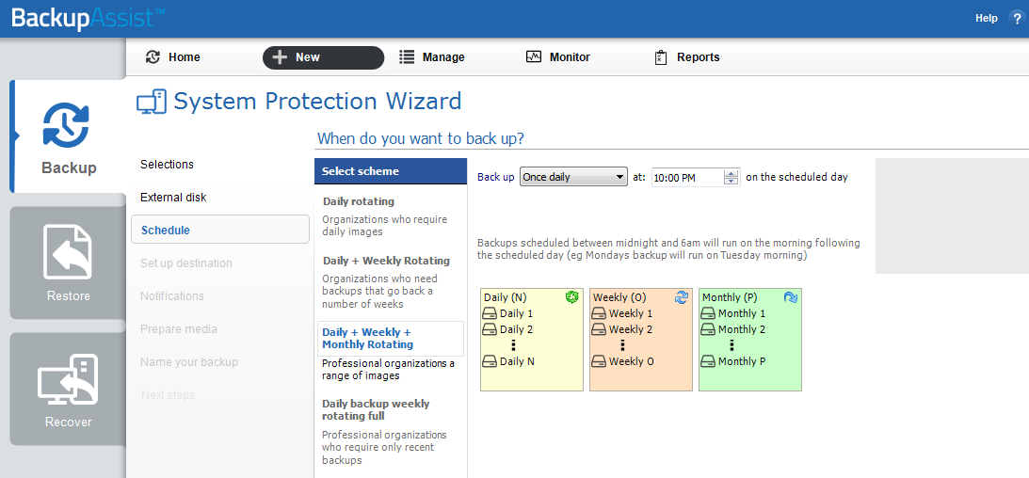The width and height of the screenshot is (1029, 478).
Task: Decrease the backup time with down arrow
Action: pyautogui.click(x=732, y=182)
